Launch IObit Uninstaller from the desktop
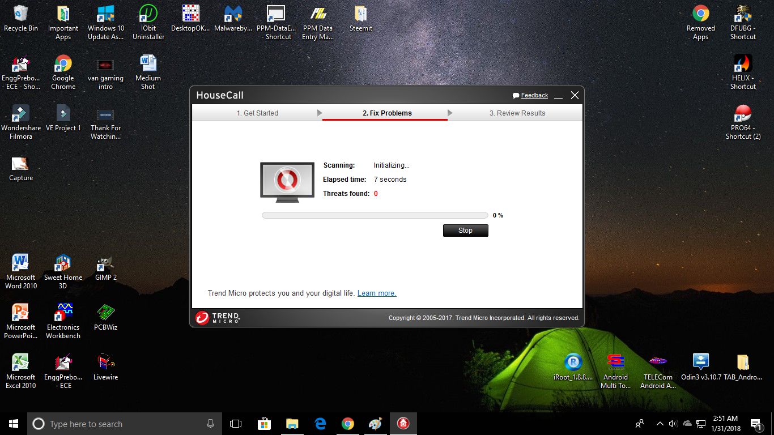The image size is (774, 435). (x=148, y=23)
